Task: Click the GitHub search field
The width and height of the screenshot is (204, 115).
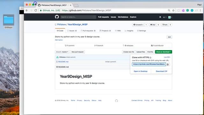Action: point(78,17)
